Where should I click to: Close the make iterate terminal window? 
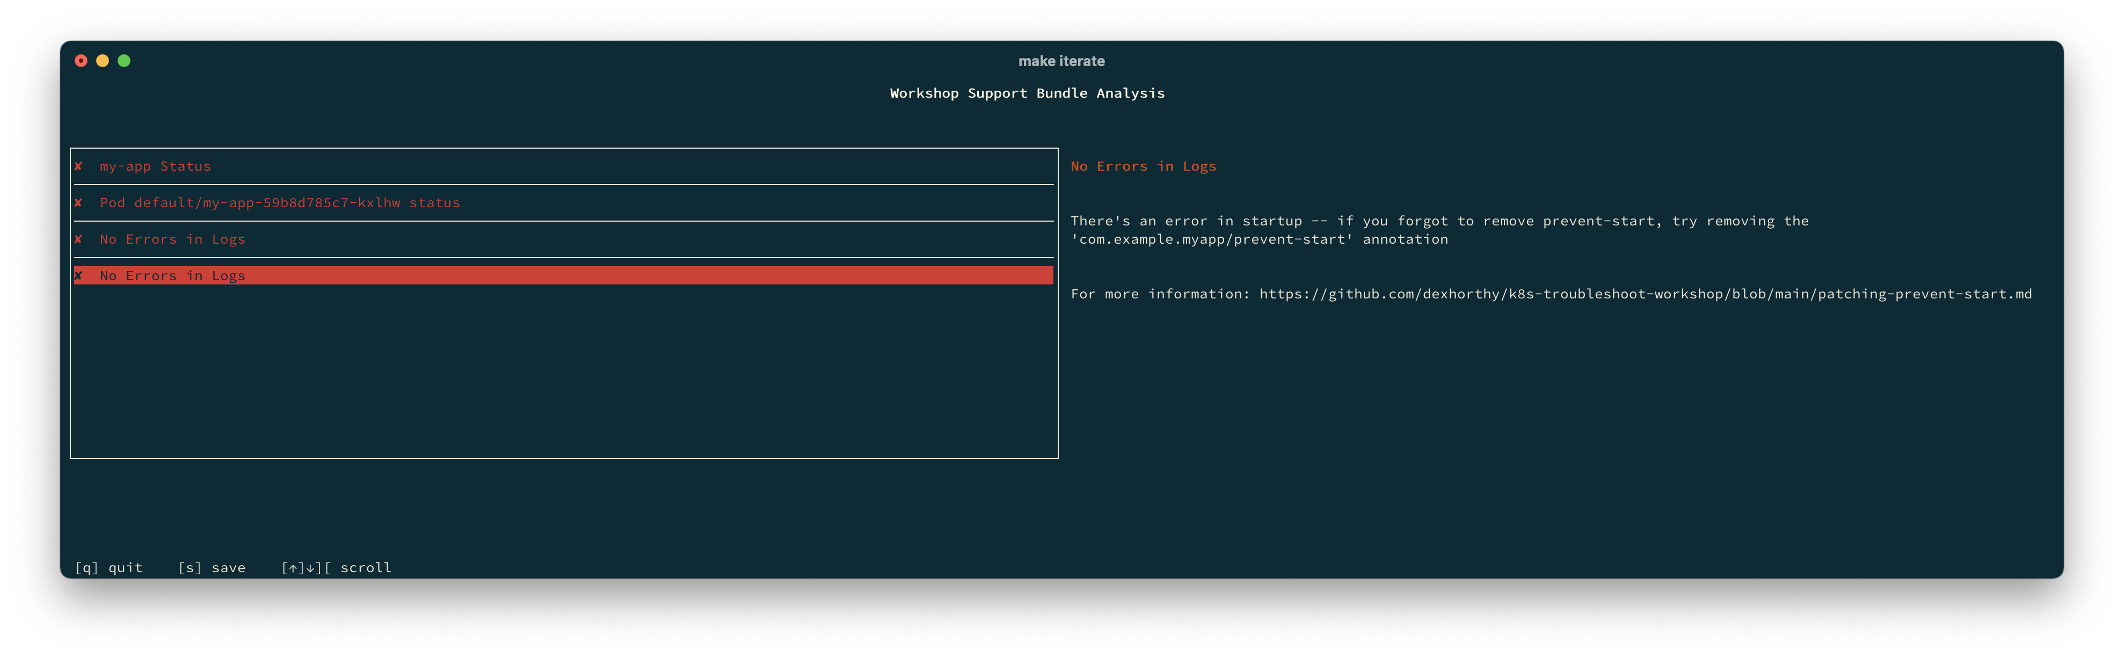pyautogui.click(x=81, y=61)
